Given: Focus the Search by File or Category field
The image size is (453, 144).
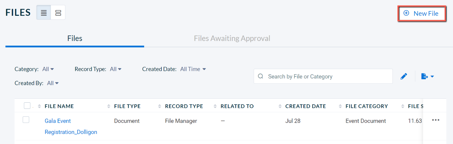Looking at the screenshot, I should coord(323,76).
